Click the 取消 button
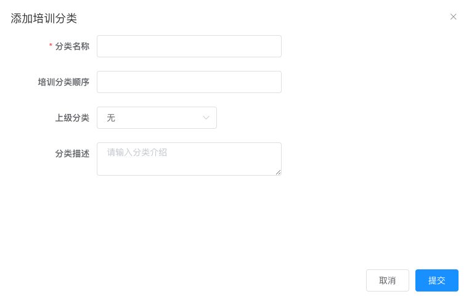This screenshot has height=302, width=469. click(388, 280)
